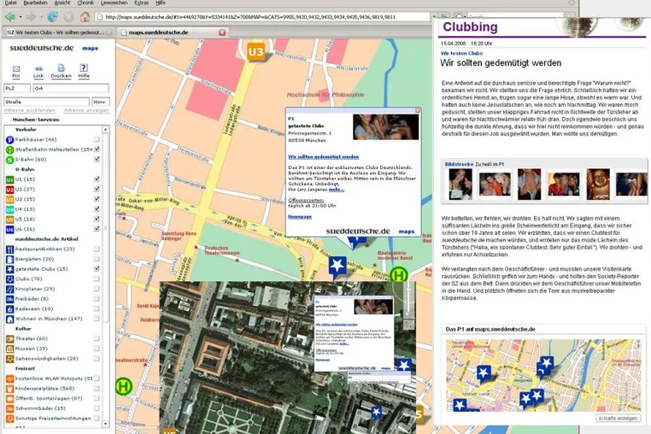Click the 'Wir sollten gedemütigt werden' popup link
651x434 pixels.
coord(324,157)
